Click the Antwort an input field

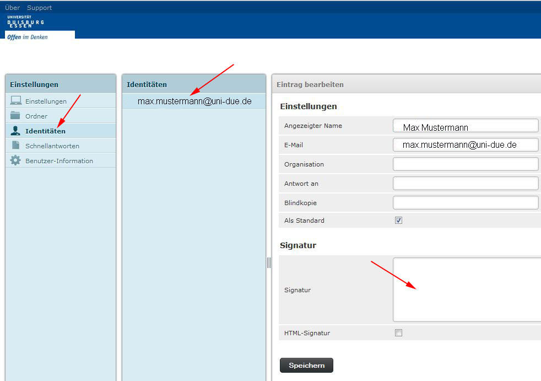[x=466, y=184]
